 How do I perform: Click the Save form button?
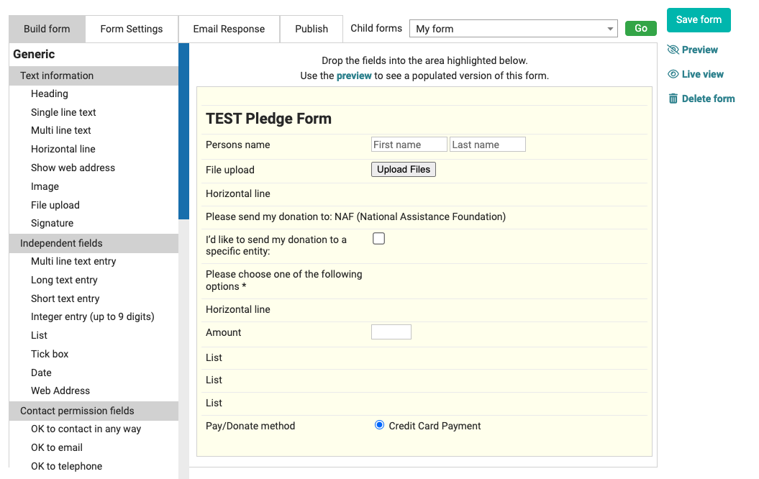pyautogui.click(x=698, y=20)
